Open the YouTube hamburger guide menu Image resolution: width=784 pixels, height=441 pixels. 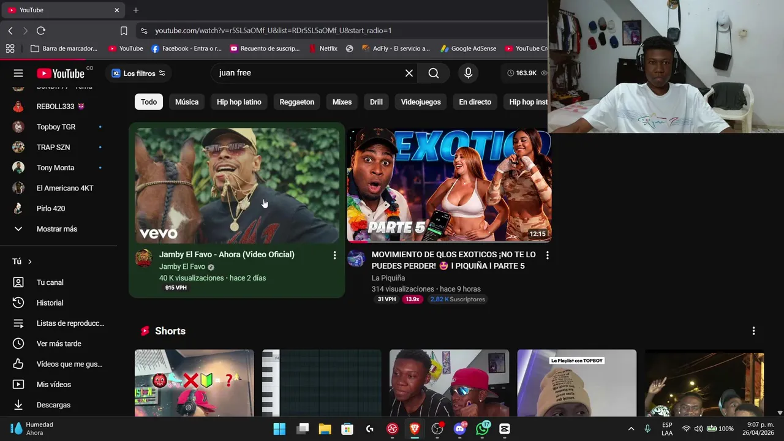[18, 73]
